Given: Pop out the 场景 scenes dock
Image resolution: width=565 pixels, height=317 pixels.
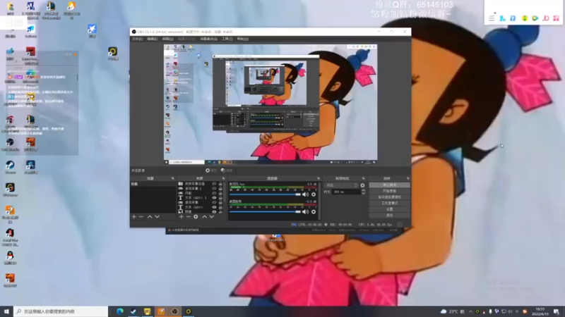Looking at the screenshot, I should [x=172, y=178].
